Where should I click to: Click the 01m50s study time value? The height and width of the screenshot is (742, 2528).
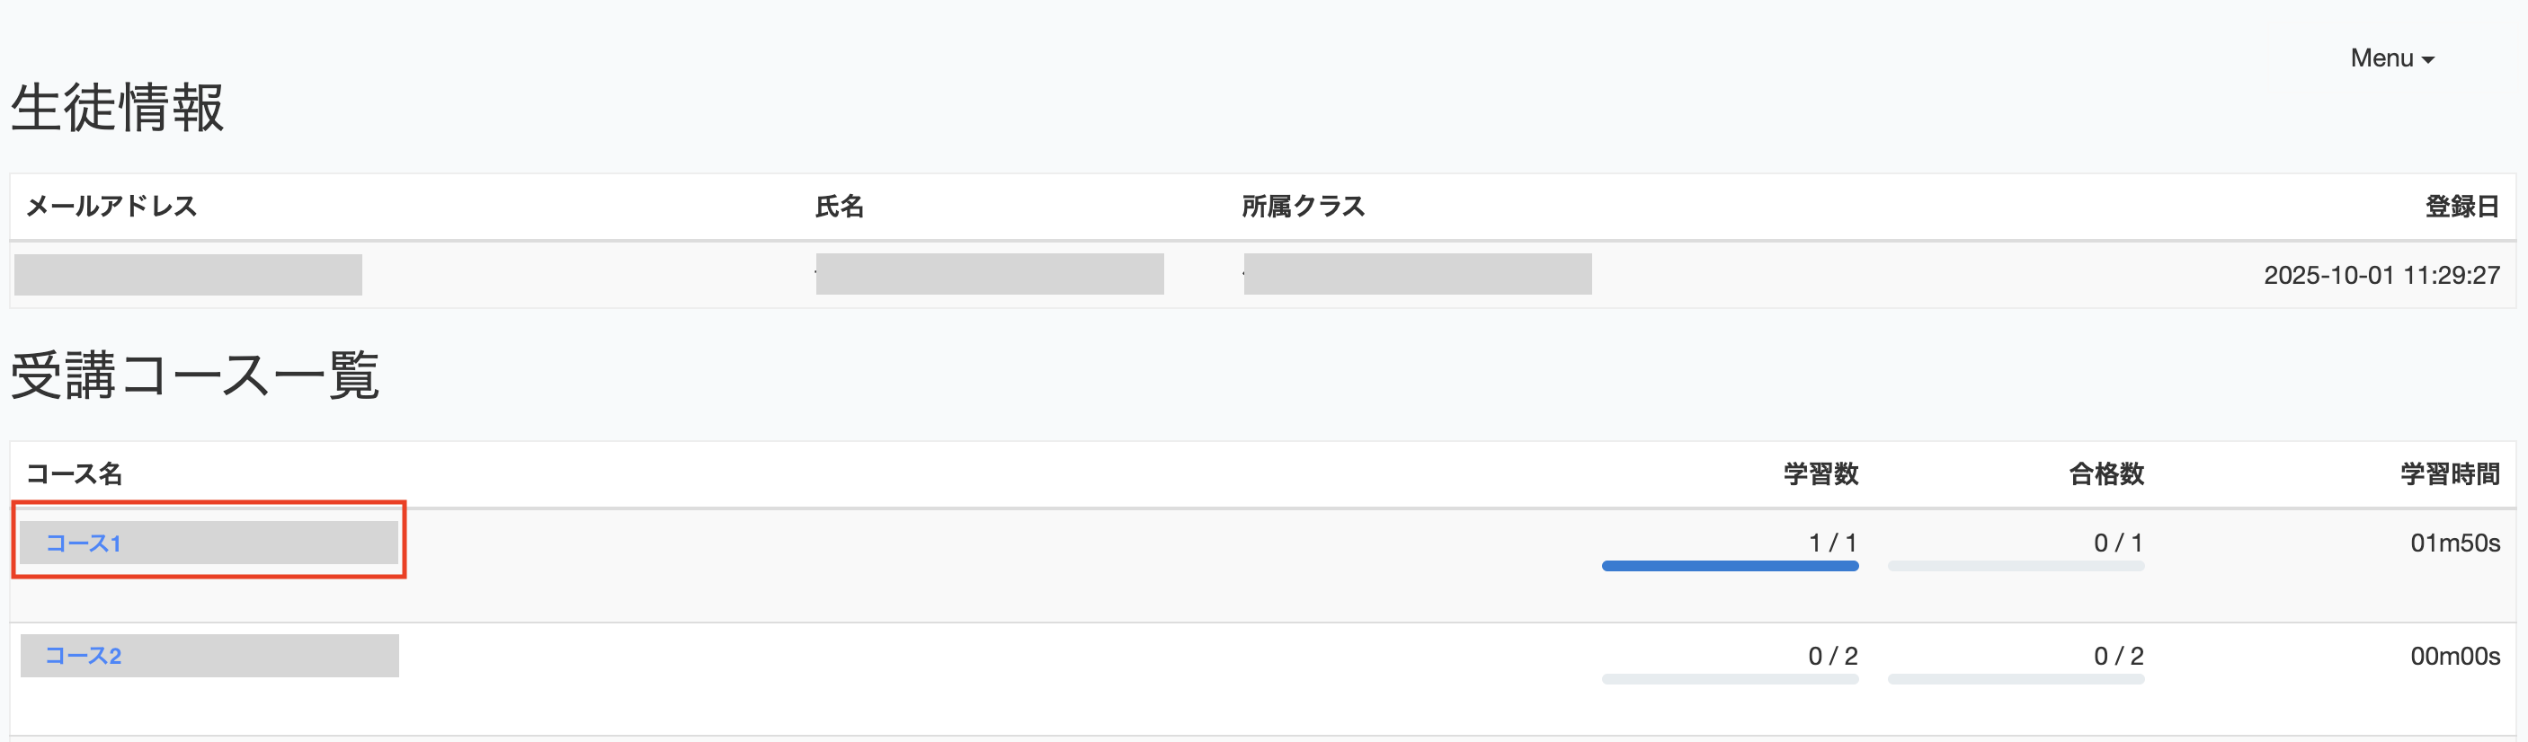[x=2454, y=543]
